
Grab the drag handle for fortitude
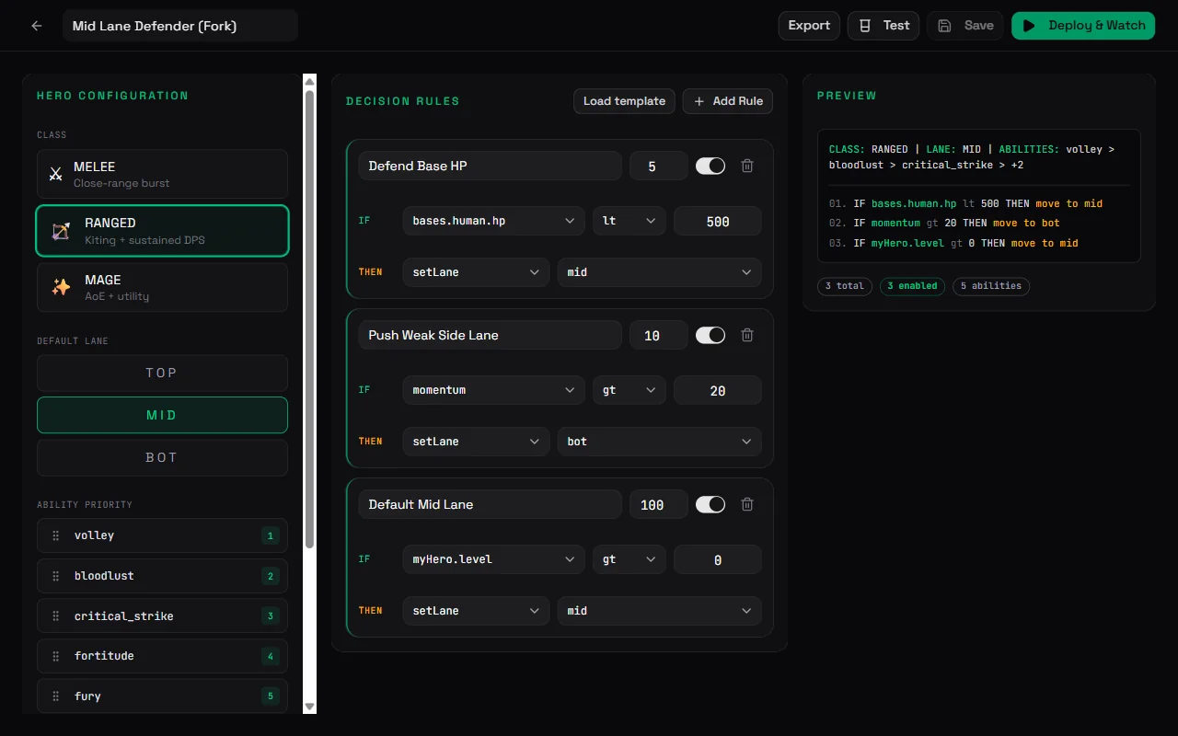coord(55,656)
